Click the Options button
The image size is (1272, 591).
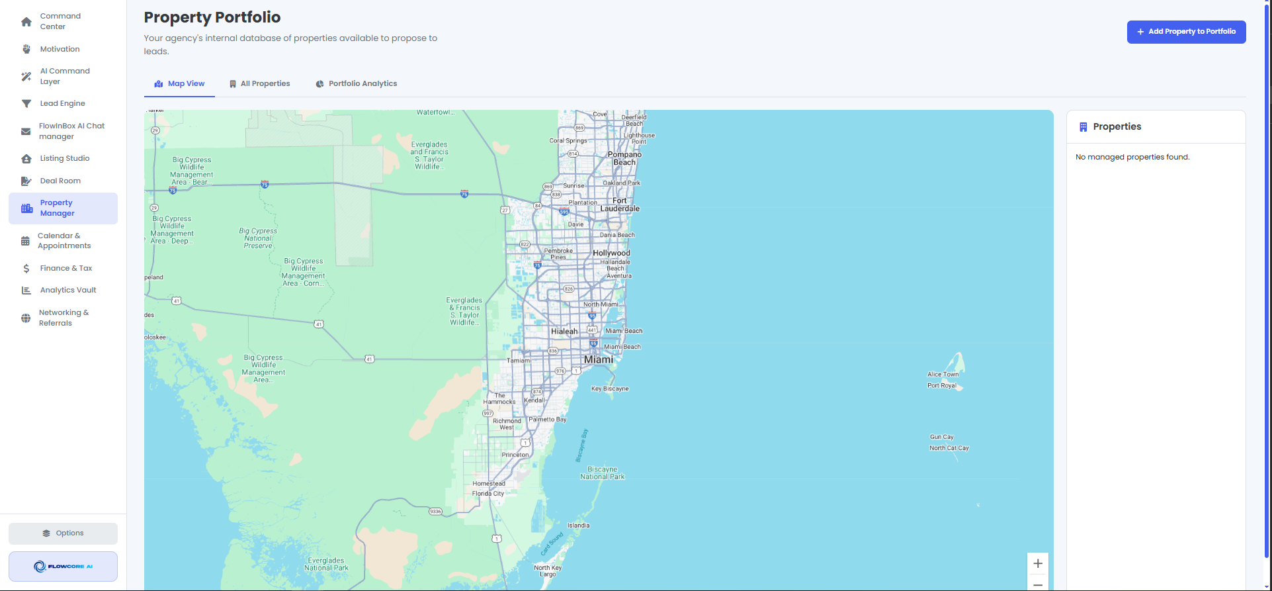(63, 533)
